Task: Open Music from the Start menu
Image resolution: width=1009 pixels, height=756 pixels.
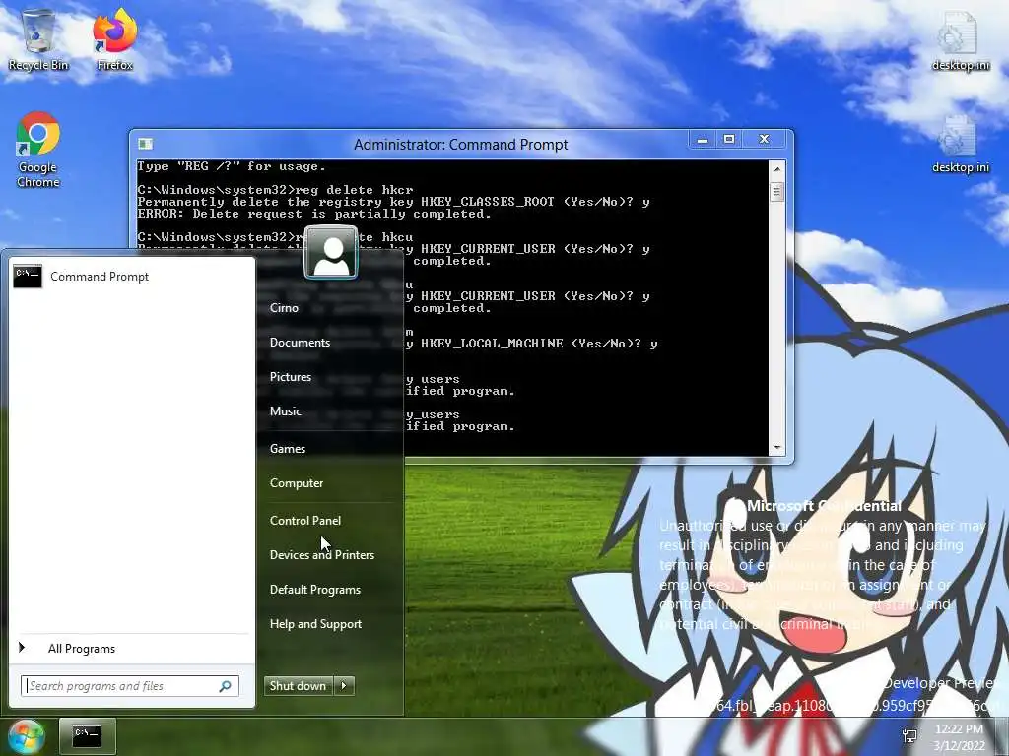Action: pos(285,411)
